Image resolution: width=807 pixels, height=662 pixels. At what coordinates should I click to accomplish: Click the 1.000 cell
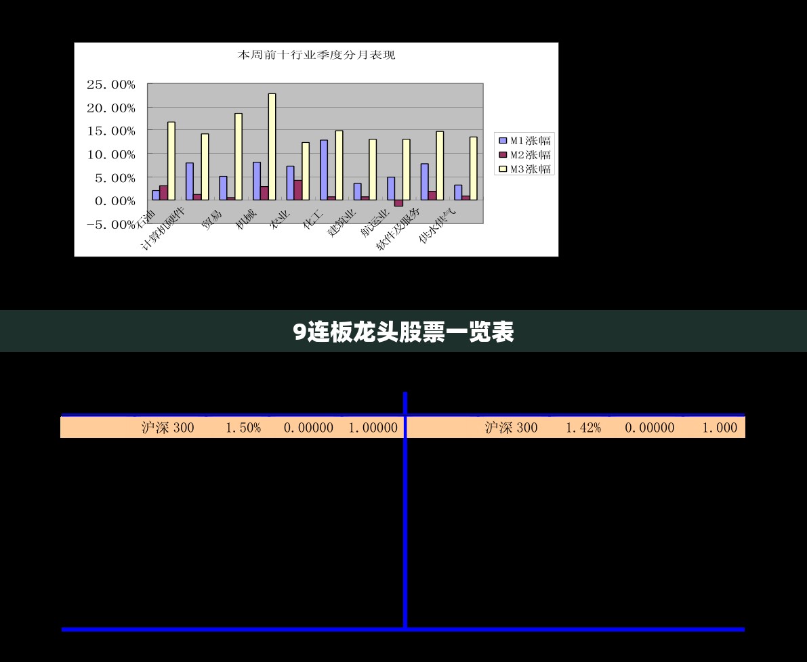[720, 428]
